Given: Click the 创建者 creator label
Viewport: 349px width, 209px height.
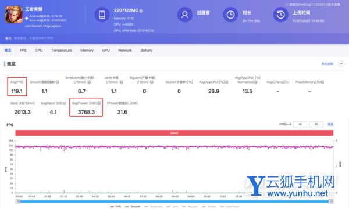Looking at the screenshot, I should click(203, 13).
